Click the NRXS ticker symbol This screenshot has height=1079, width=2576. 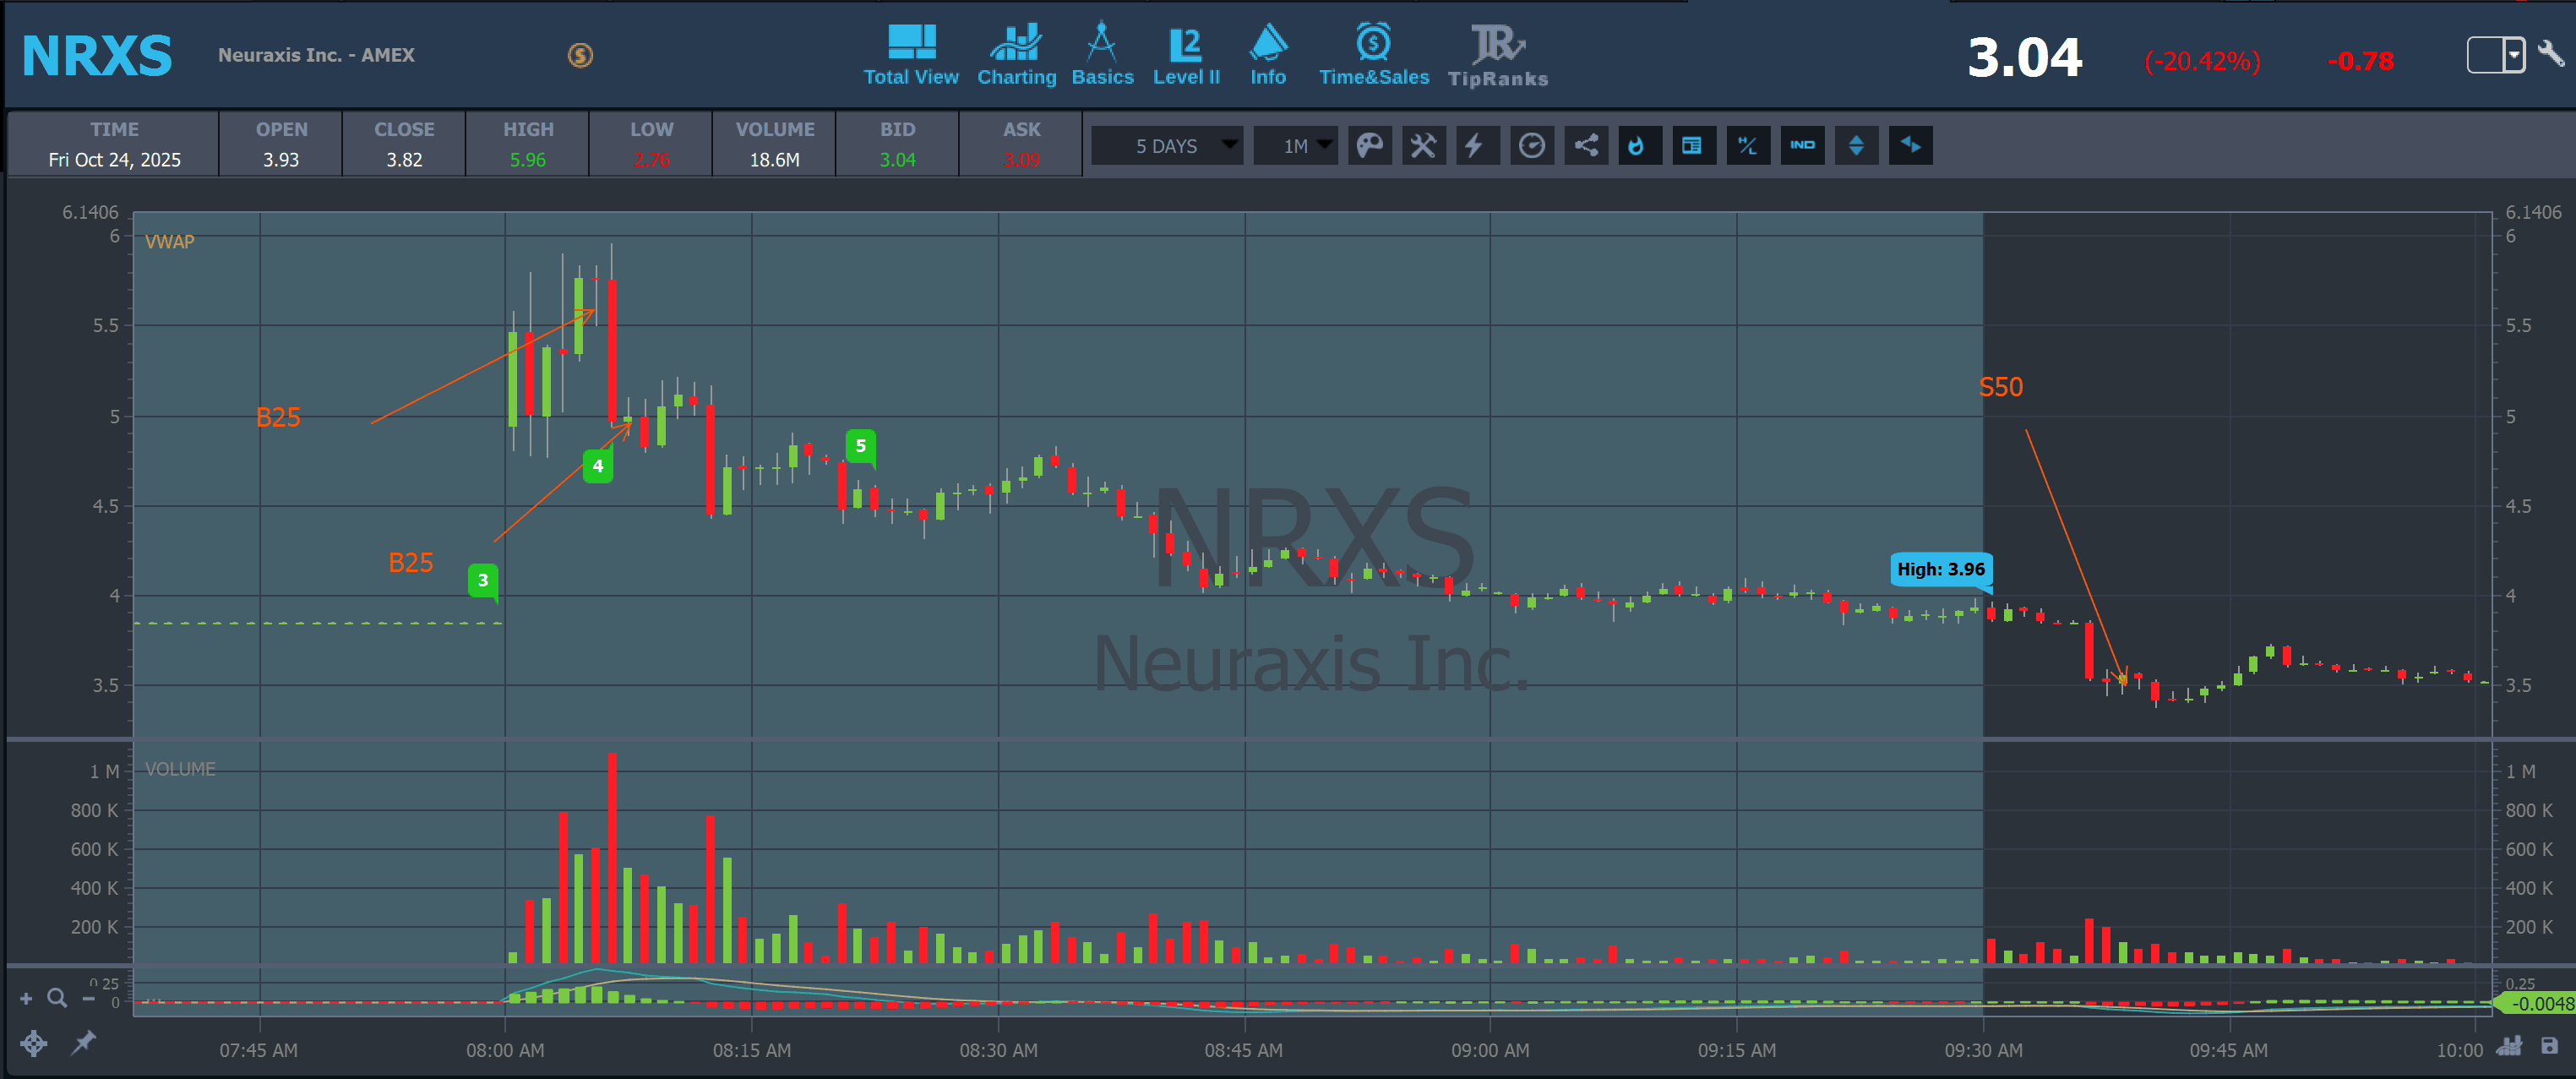coord(97,56)
